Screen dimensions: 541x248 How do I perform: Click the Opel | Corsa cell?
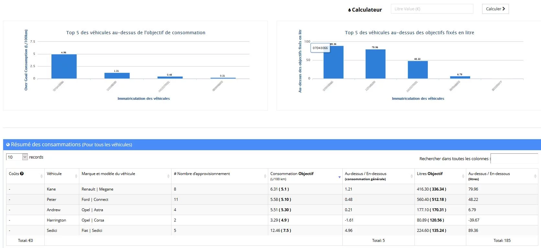(x=125, y=220)
